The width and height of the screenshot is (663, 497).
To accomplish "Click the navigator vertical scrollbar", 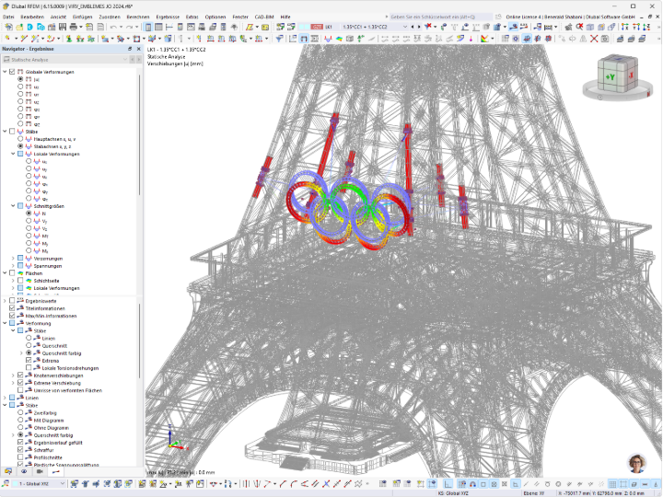I will pos(139,135).
